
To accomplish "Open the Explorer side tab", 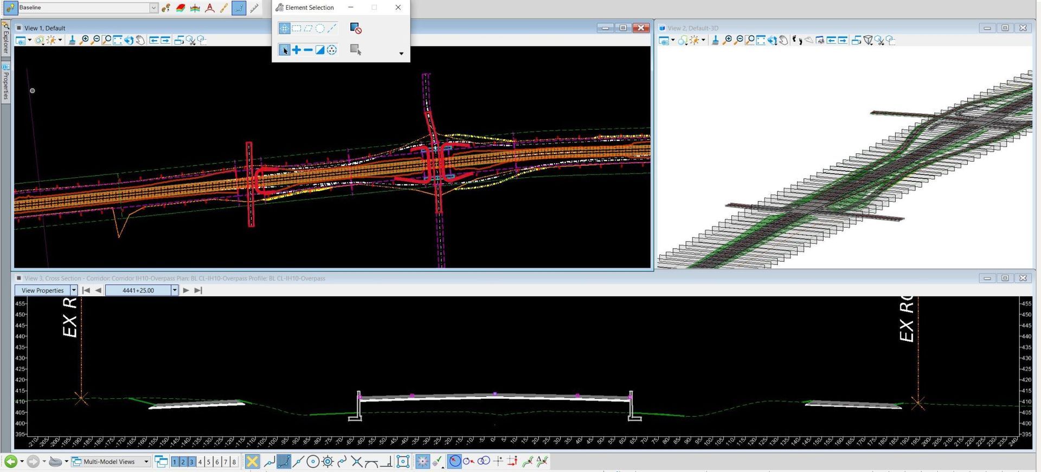I will point(5,39).
